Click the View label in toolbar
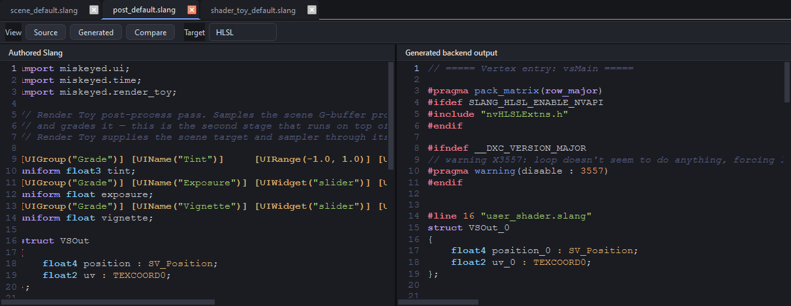The width and height of the screenshot is (791, 306). [14, 32]
